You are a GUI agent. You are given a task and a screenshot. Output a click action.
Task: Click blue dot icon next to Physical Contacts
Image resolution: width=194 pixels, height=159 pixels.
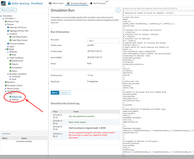[8, 44]
